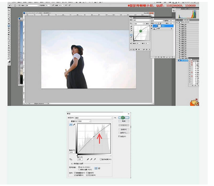Pick top eyedropper in Adjustments panel

click(x=131, y=26)
